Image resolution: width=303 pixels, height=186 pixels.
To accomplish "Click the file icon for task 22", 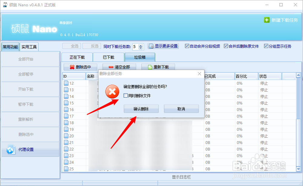I will pyautogui.click(x=66, y=149).
